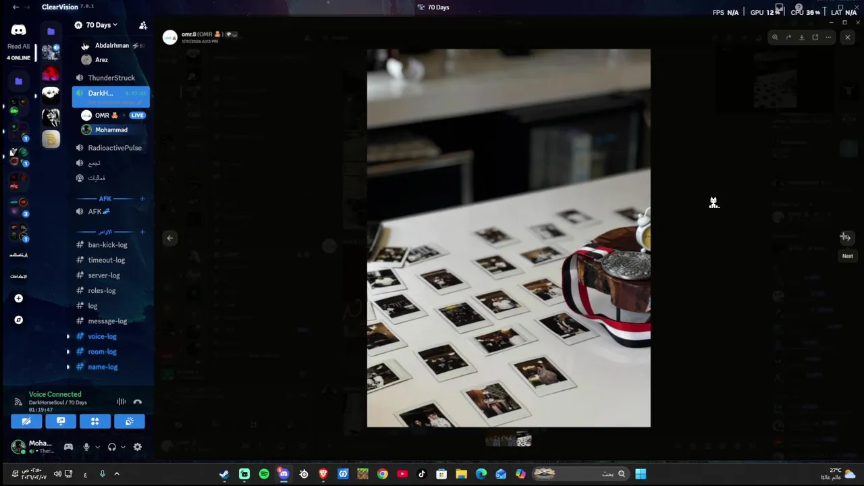The height and width of the screenshot is (486, 864).
Task: Open microphone input options chevron
Action: click(97, 447)
